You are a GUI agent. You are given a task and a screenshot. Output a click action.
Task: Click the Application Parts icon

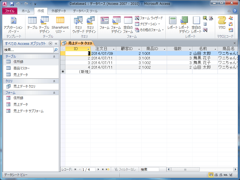click(13, 25)
